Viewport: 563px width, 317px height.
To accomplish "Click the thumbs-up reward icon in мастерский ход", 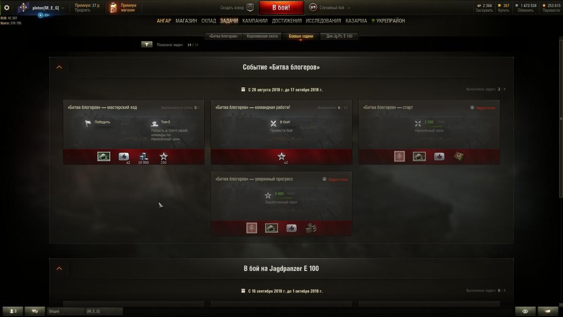I will tap(124, 157).
